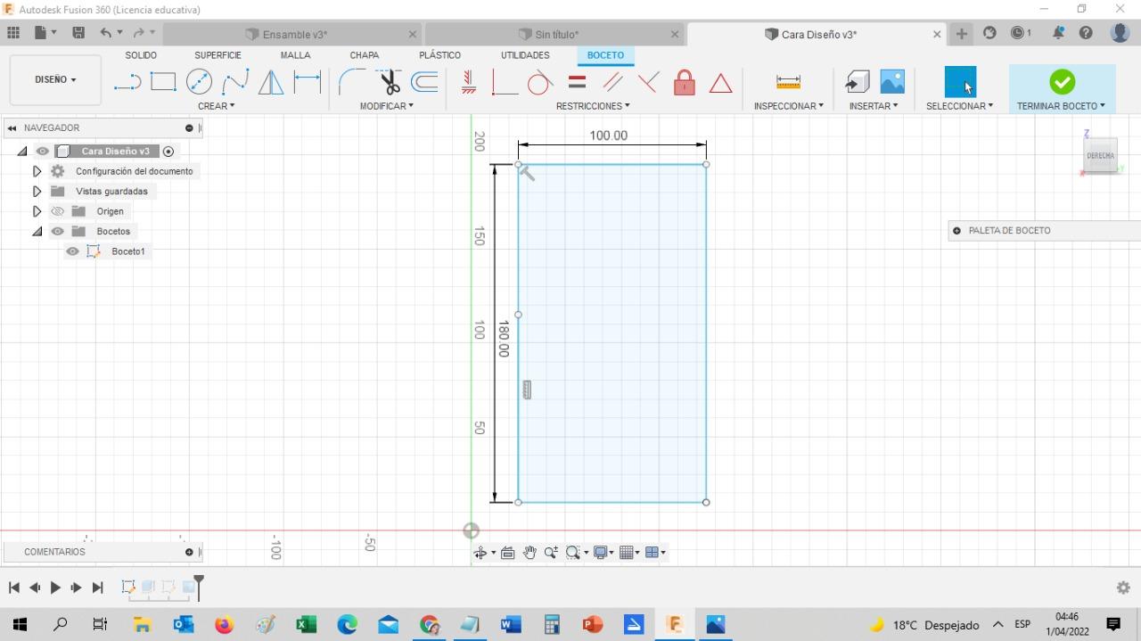Select the Trim scissors tool
The image size is (1141, 641).
coord(389,82)
